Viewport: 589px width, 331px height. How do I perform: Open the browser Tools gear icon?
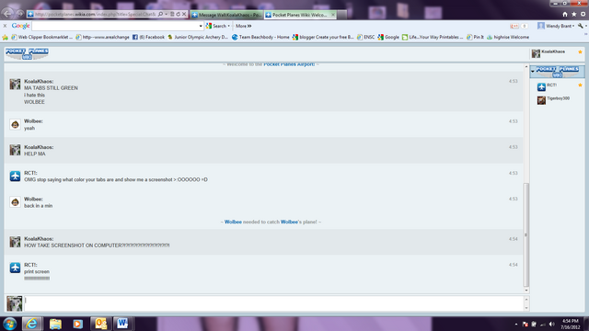pos(583,15)
